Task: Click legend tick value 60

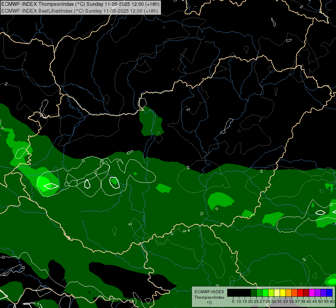Action: (332, 301)
